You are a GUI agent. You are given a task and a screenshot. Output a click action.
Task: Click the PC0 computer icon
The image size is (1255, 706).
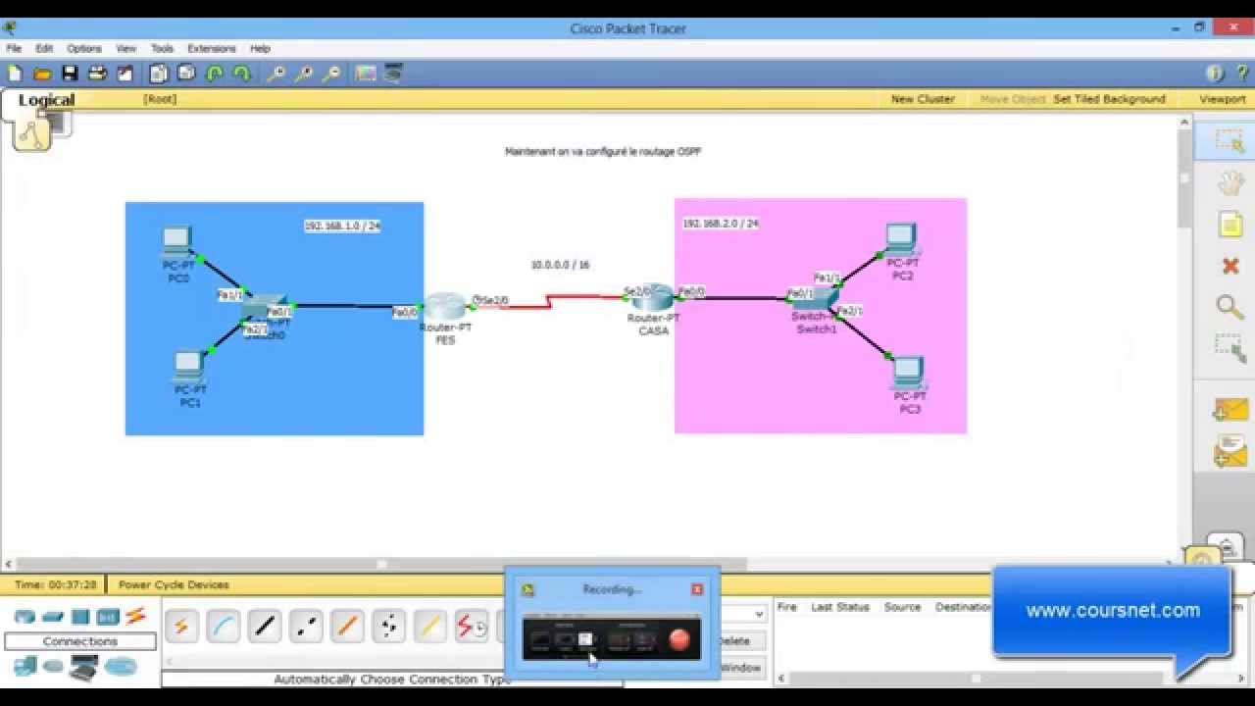click(176, 241)
